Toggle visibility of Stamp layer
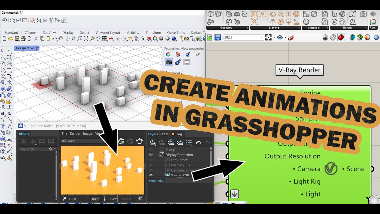The image size is (380, 214). (151, 150)
